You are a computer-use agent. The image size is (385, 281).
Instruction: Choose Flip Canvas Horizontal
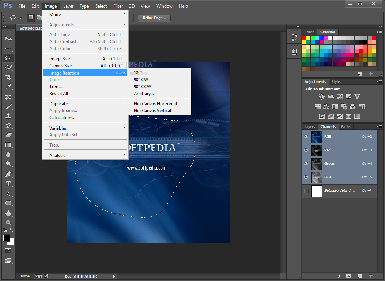[155, 104]
